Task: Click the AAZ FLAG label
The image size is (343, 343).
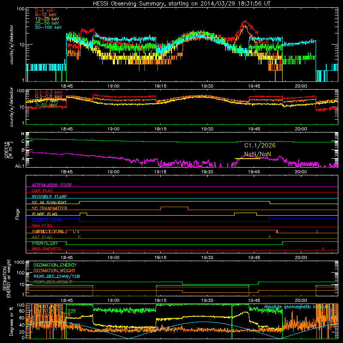Action: [42, 237]
